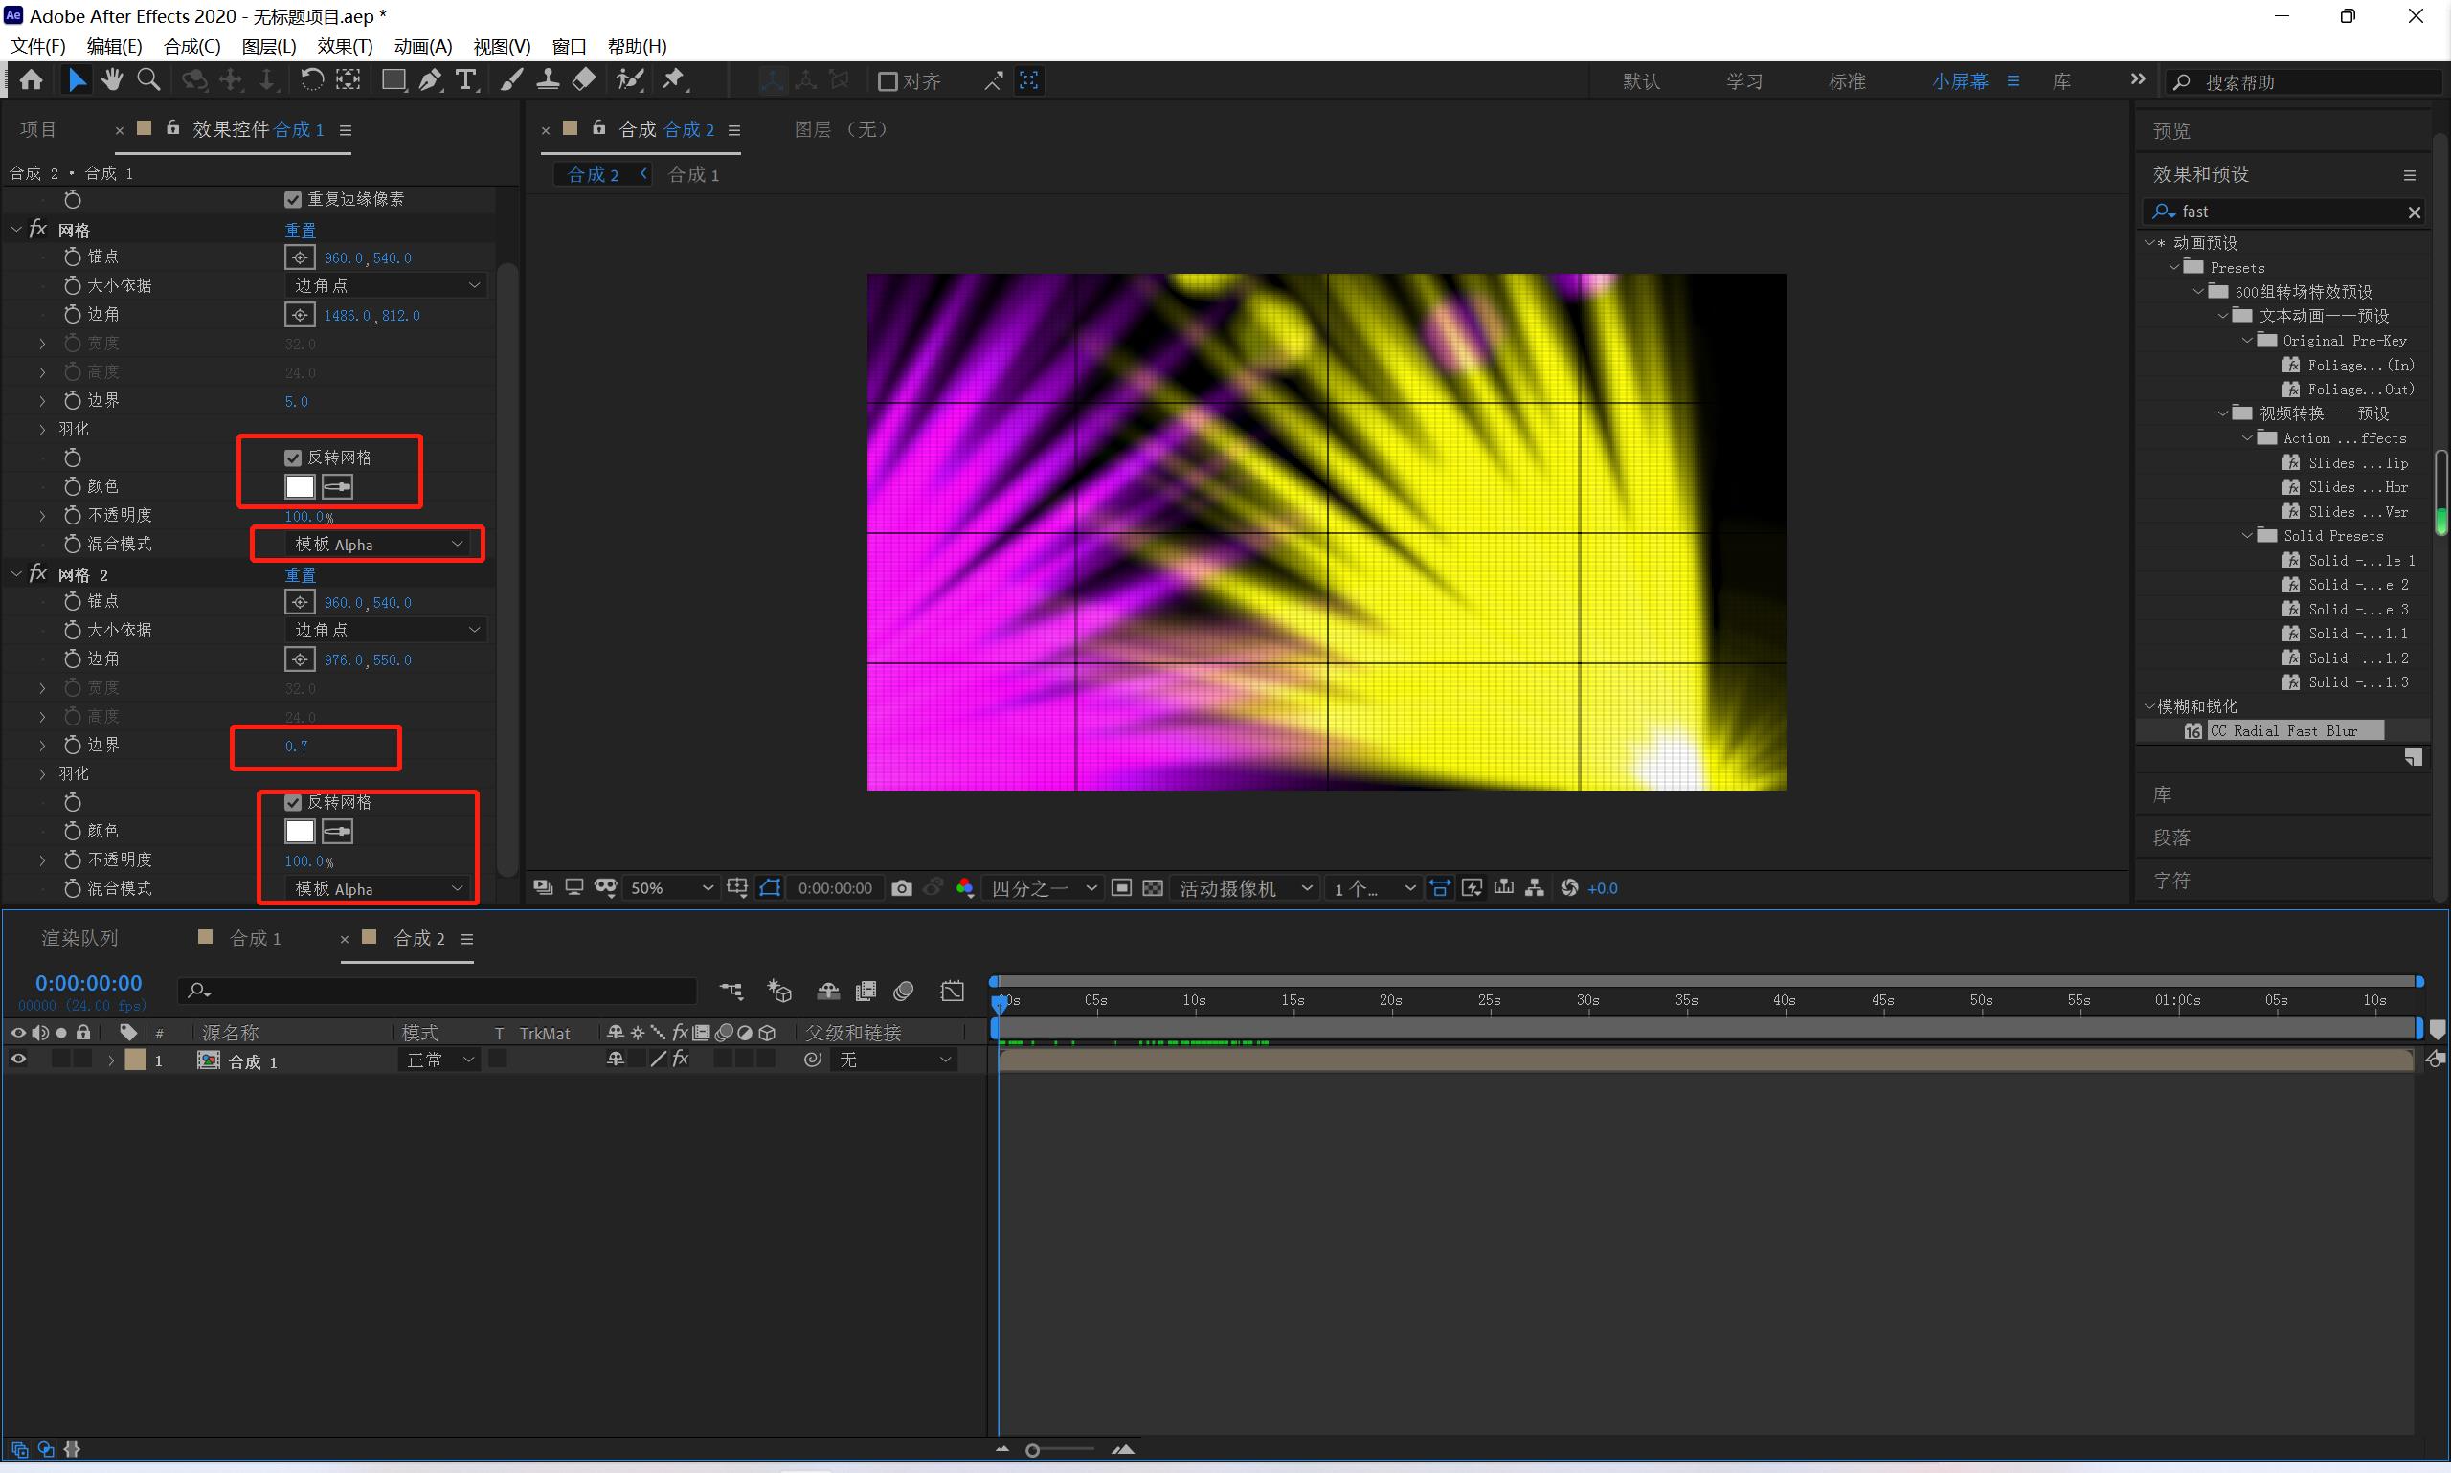Select the Hand tool
2451x1473 pixels.
point(112,80)
